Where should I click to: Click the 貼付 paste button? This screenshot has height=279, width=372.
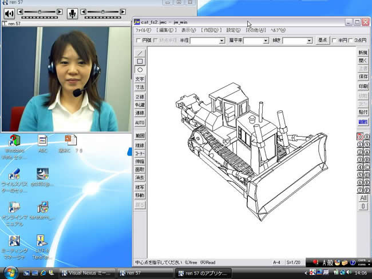(363, 112)
